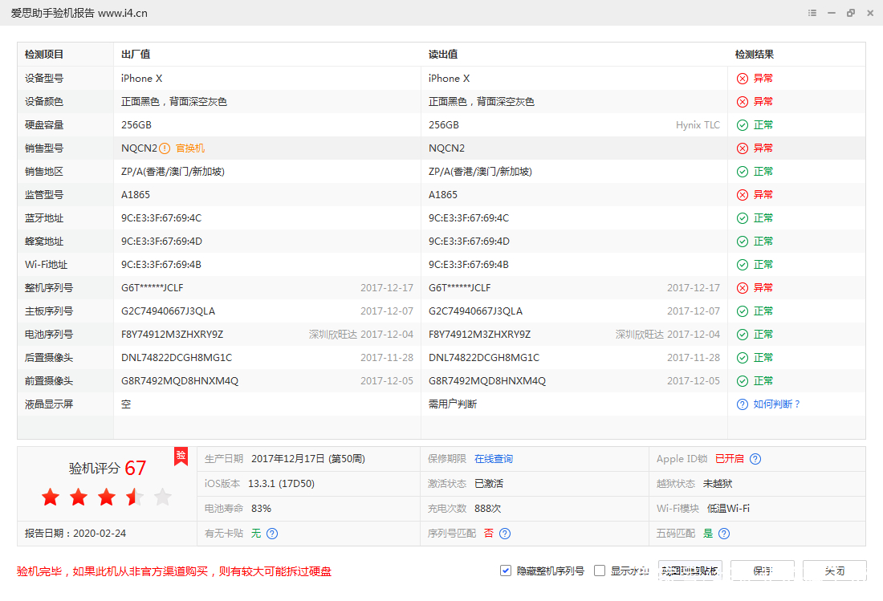Click the red 验 badge next to the score
The image size is (883, 601).
coord(181,457)
